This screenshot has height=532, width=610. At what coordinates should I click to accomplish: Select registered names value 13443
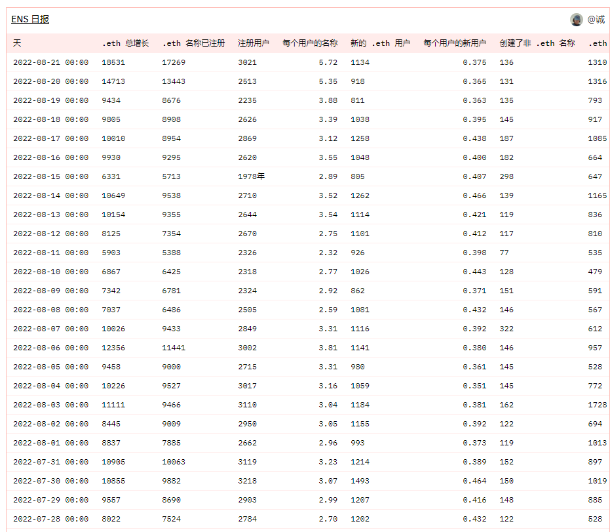(174, 81)
